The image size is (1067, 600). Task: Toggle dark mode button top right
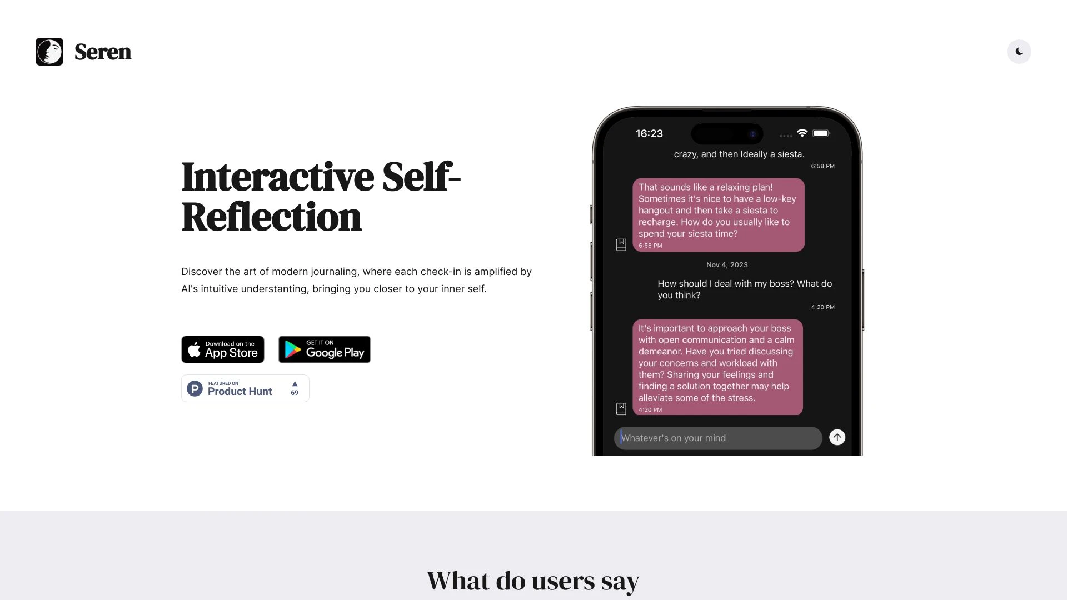tap(1019, 51)
